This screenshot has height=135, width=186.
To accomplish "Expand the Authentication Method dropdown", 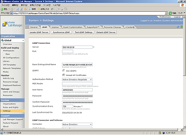I will [x=91, y=79].
